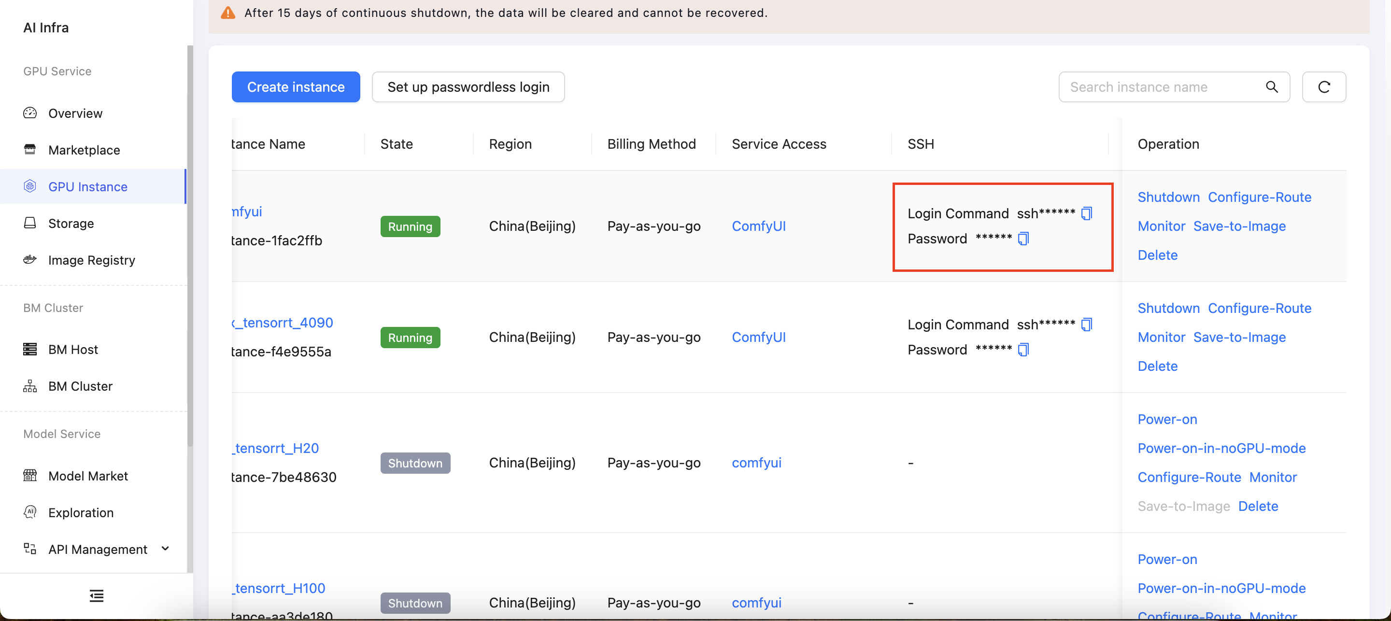Click the search magnifier icon
Image resolution: width=1391 pixels, height=621 pixels.
(1272, 87)
